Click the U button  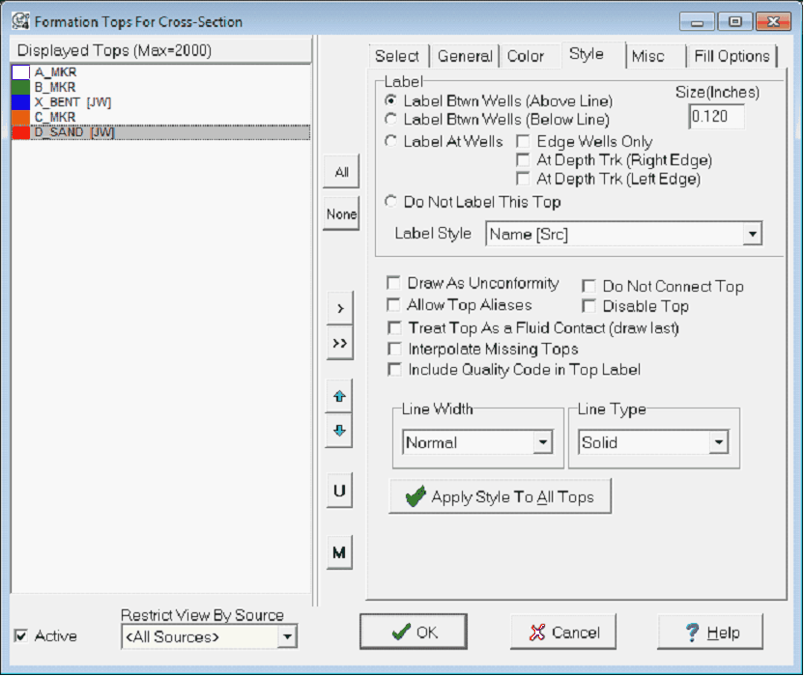340,490
